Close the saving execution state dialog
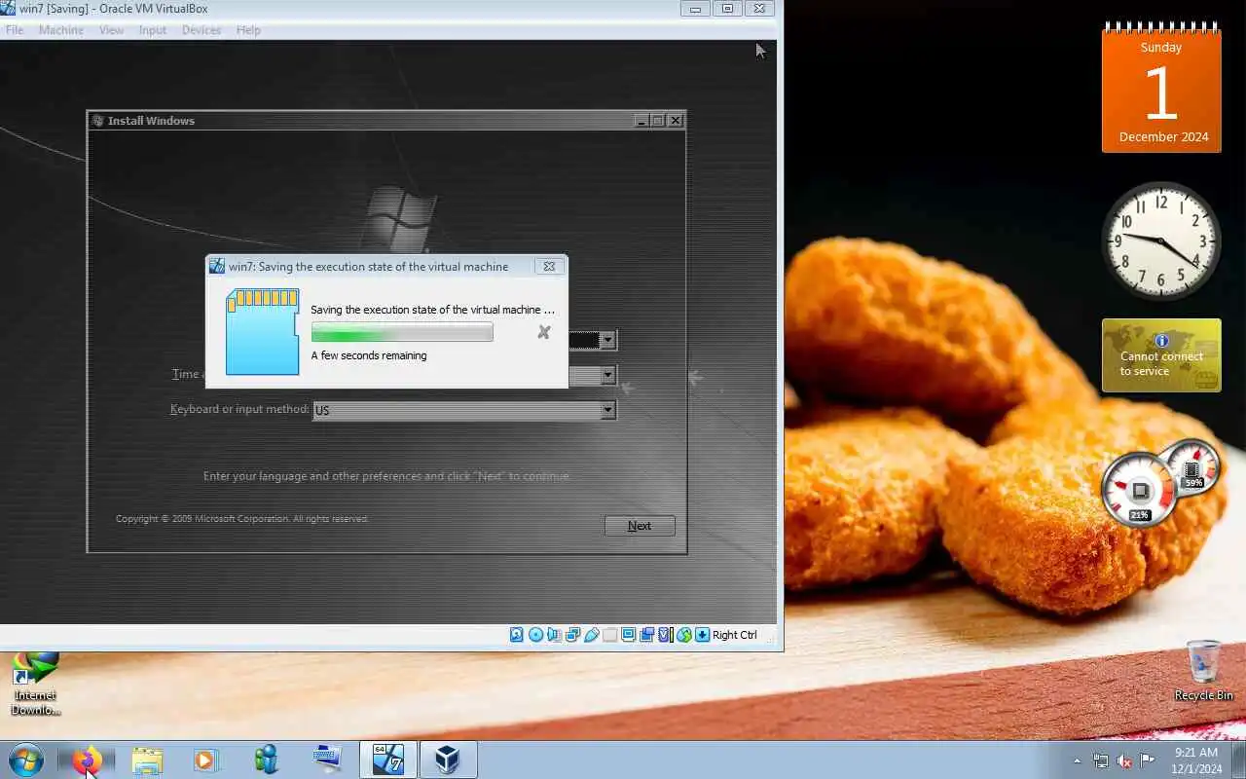 pyautogui.click(x=549, y=266)
